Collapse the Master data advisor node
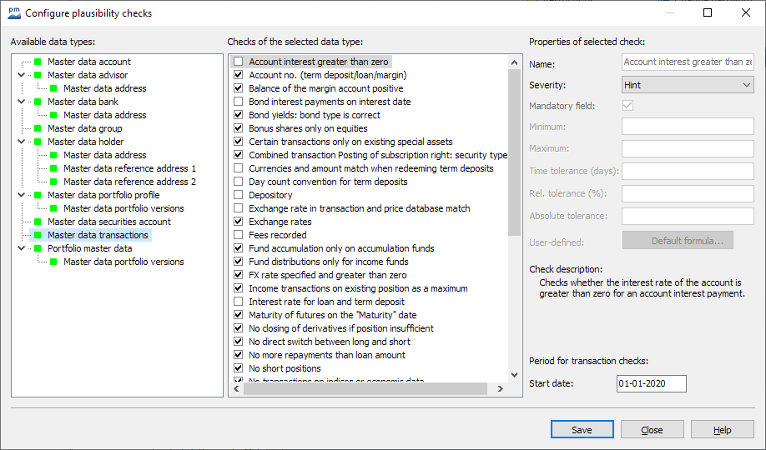766x450 pixels. coord(21,75)
